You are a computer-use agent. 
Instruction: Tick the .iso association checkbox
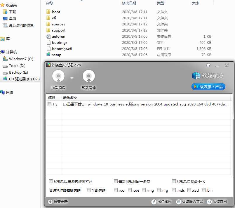point(116,190)
